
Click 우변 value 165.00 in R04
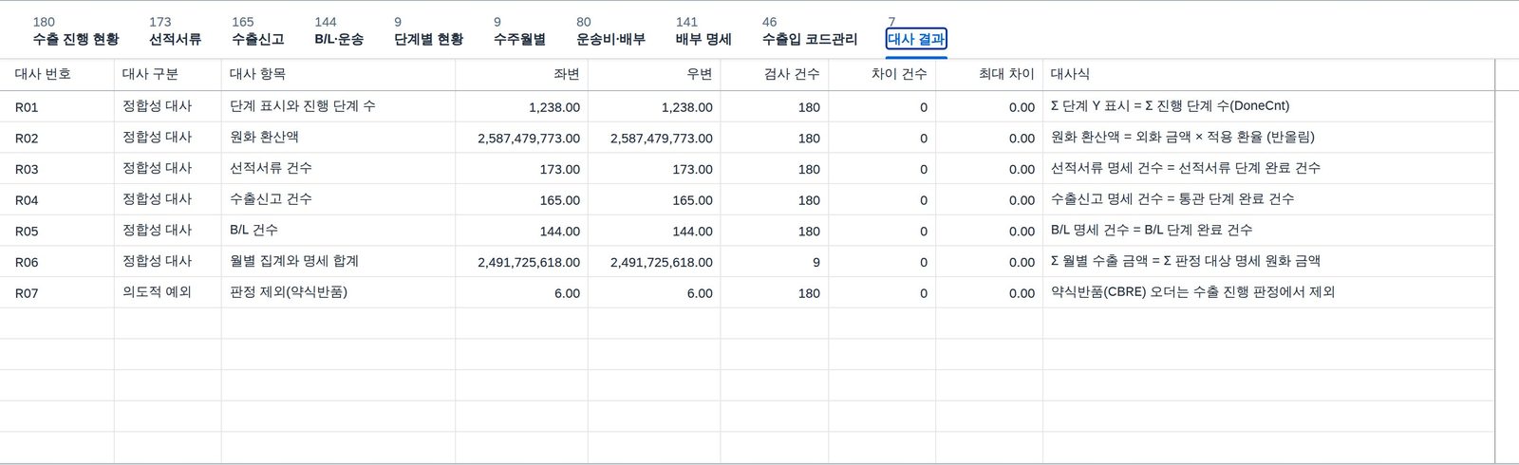point(654,199)
